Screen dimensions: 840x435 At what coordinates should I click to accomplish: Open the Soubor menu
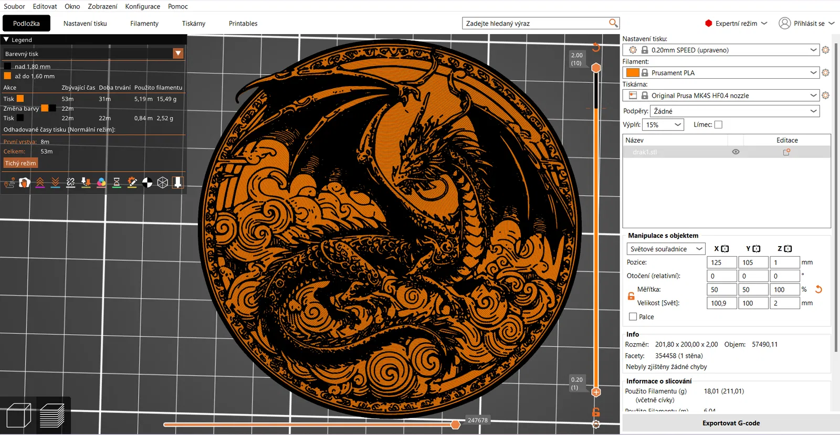[x=14, y=6]
